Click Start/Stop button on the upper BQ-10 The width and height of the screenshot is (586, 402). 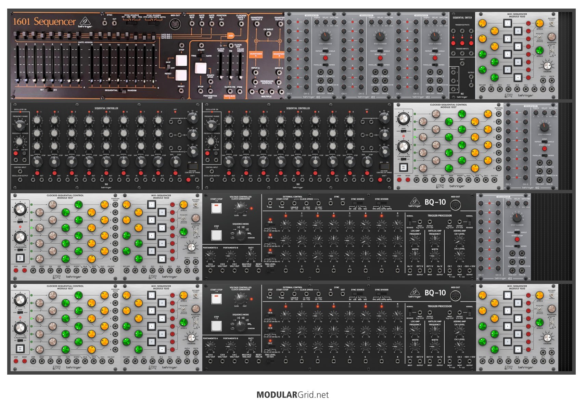pyautogui.click(x=216, y=208)
